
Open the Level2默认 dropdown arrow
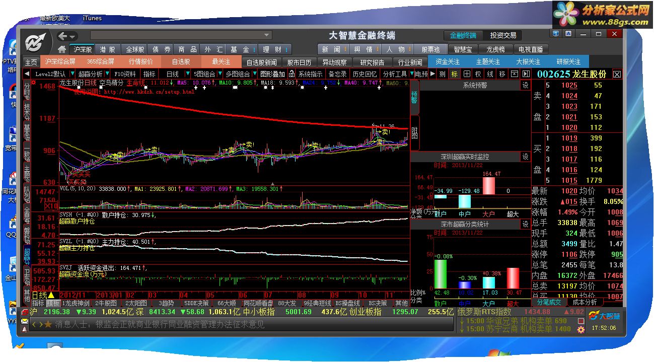[x=73, y=74]
